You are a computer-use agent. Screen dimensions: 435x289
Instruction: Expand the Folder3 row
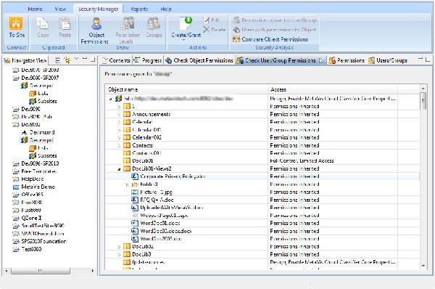[127, 184]
